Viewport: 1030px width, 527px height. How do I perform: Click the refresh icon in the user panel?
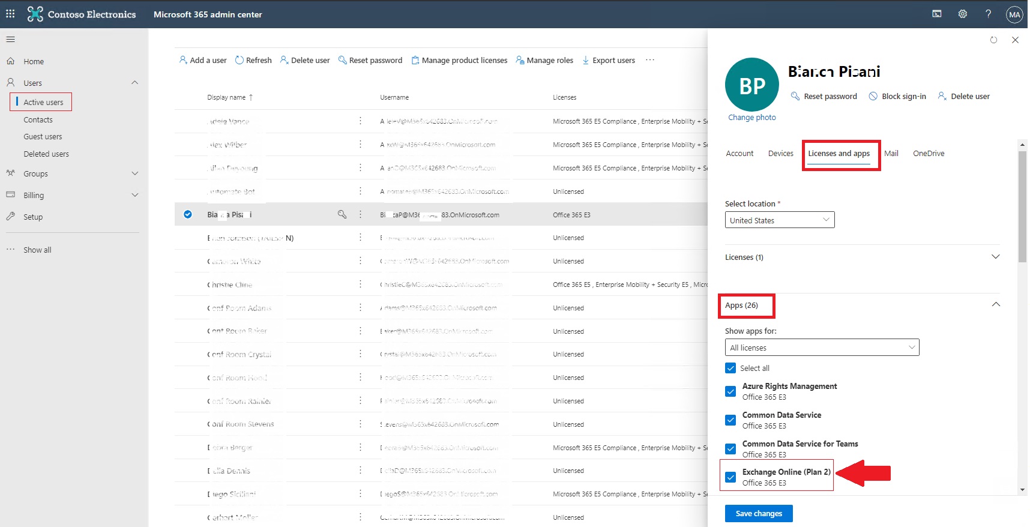tap(993, 40)
